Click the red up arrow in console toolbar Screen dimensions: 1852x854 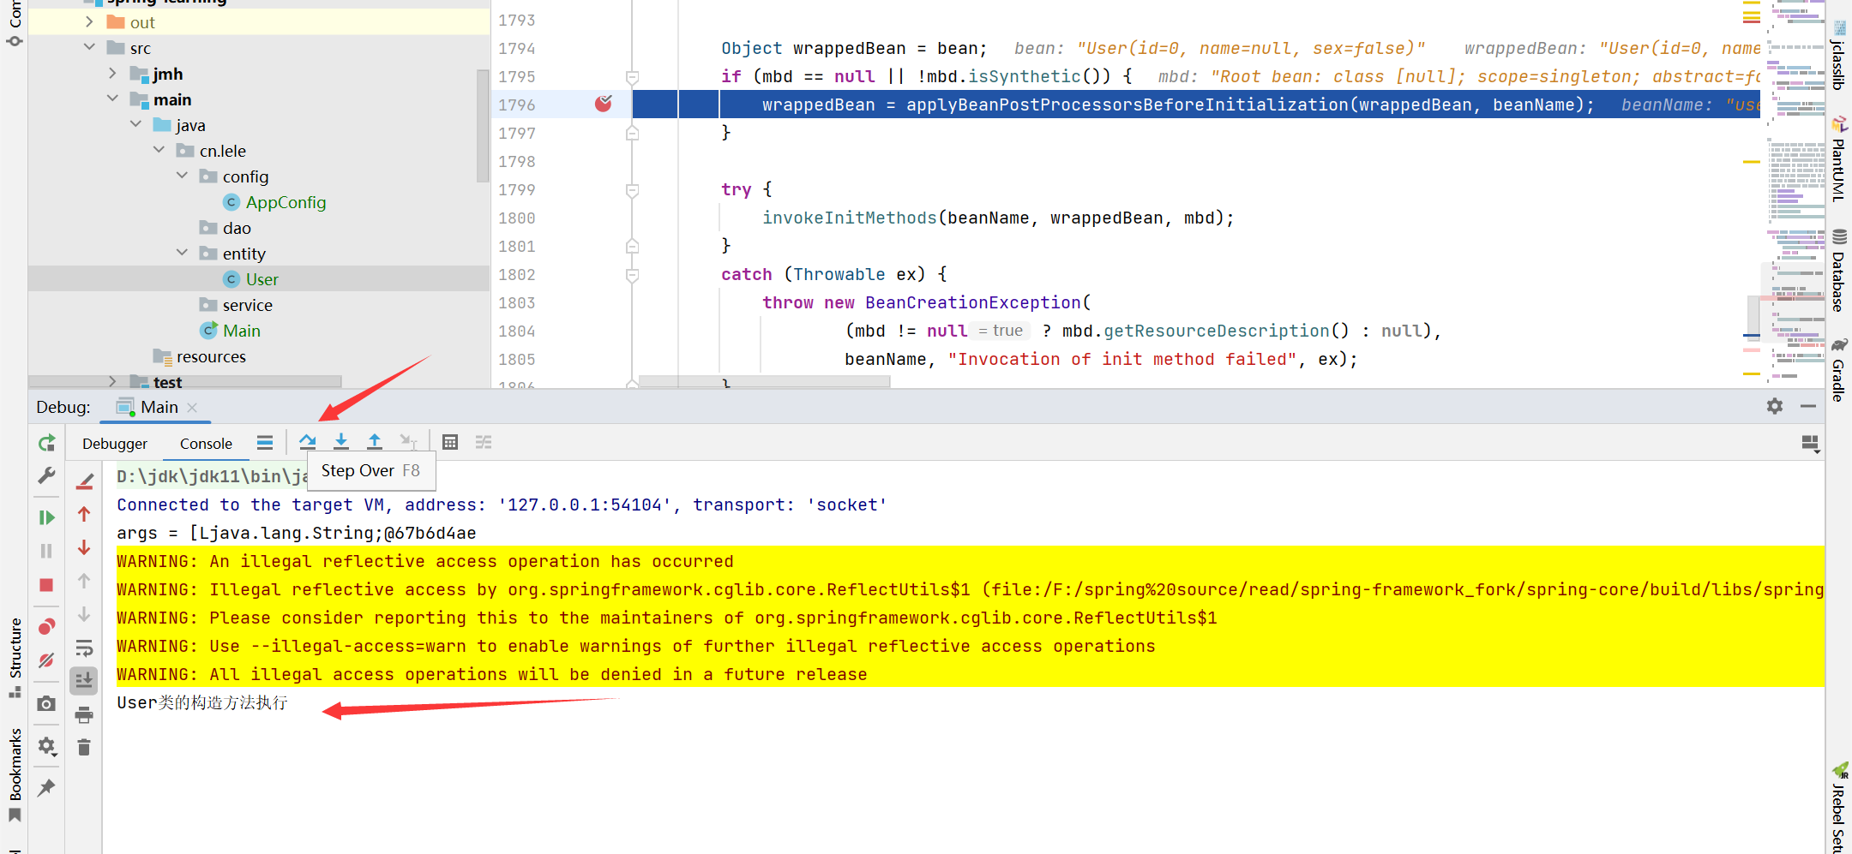[84, 514]
